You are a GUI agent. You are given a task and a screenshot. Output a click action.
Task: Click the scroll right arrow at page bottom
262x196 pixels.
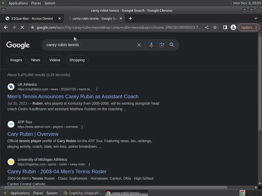click(256, 187)
